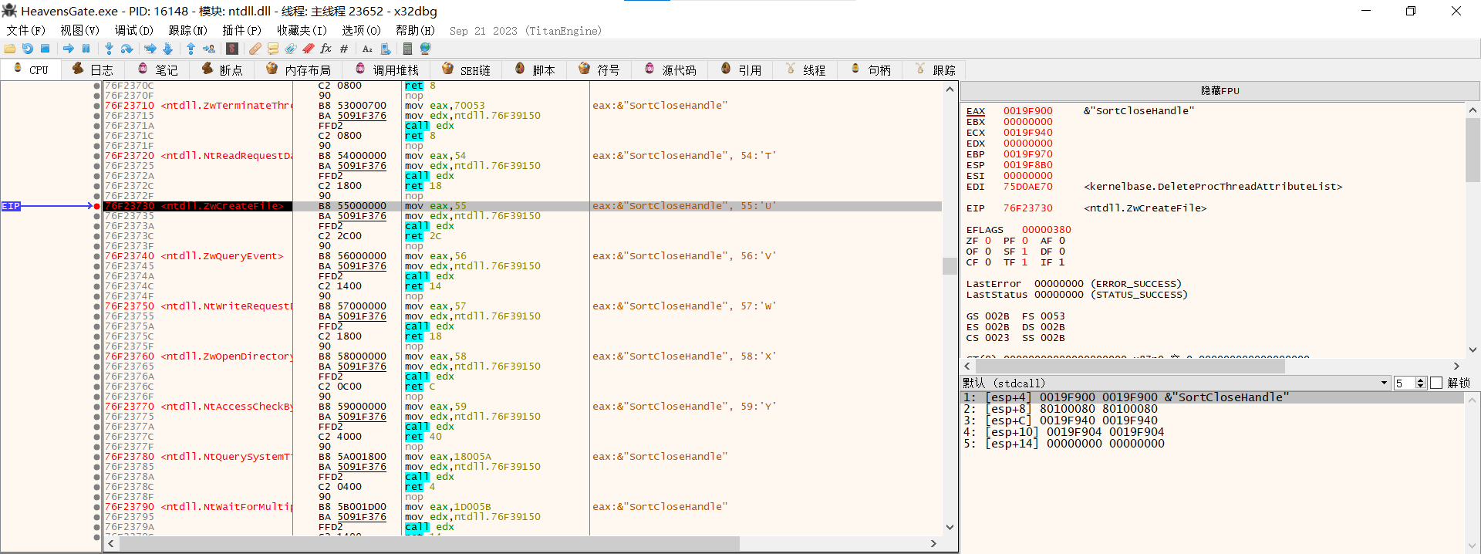
Task: Run the program with the arrow icon
Action: pyautogui.click(x=69, y=49)
